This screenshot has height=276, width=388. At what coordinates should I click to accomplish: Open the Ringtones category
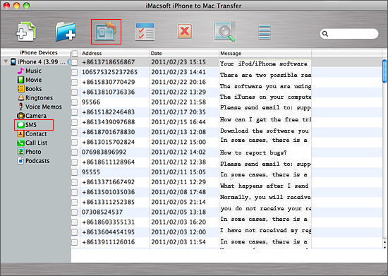click(39, 98)
